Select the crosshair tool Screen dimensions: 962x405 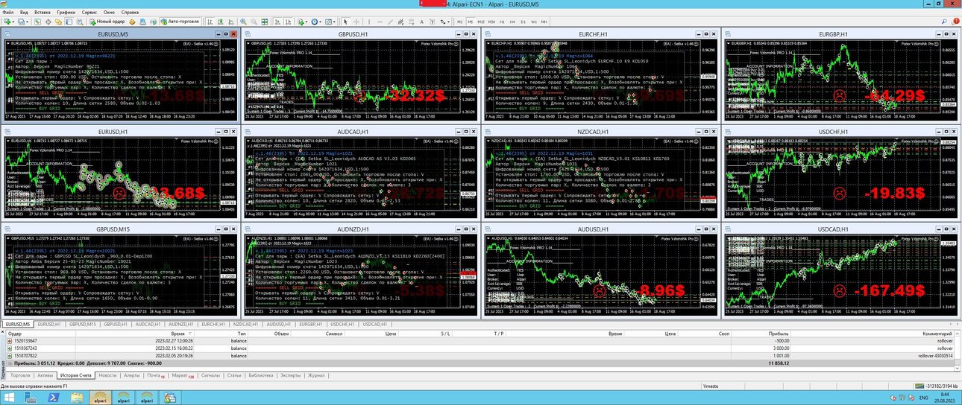click(x=356, y=22)
